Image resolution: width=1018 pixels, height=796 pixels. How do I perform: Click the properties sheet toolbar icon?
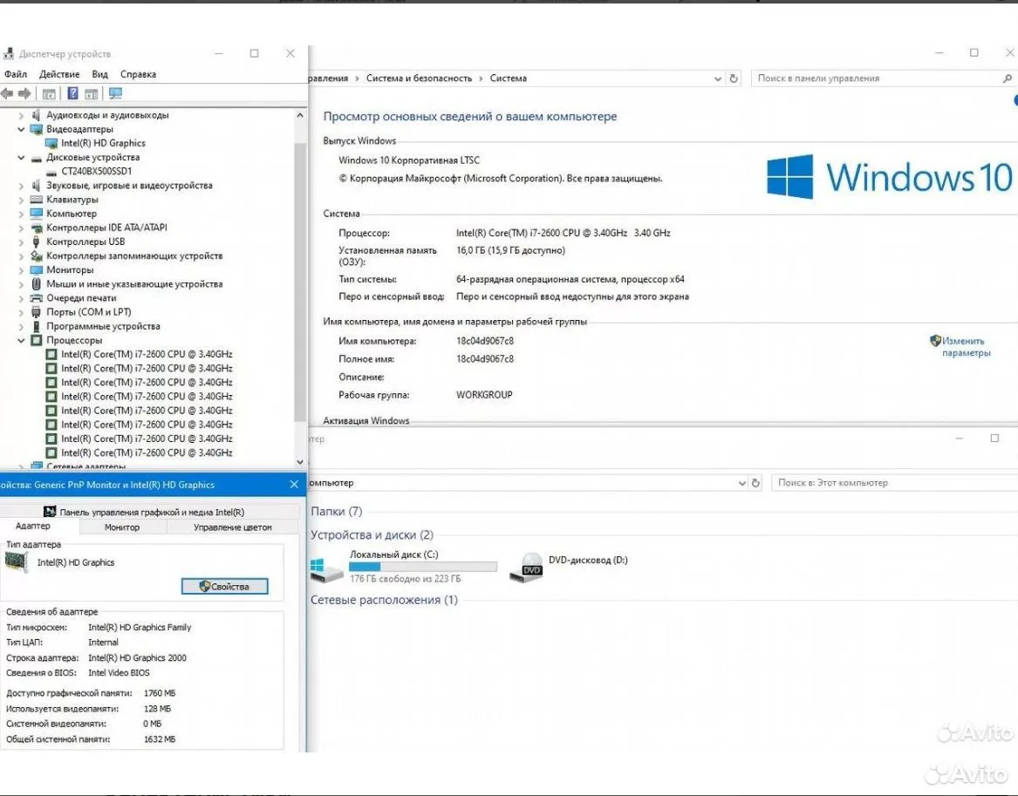point(92,94)
